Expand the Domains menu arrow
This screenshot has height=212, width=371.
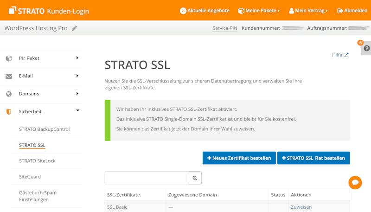77,93
